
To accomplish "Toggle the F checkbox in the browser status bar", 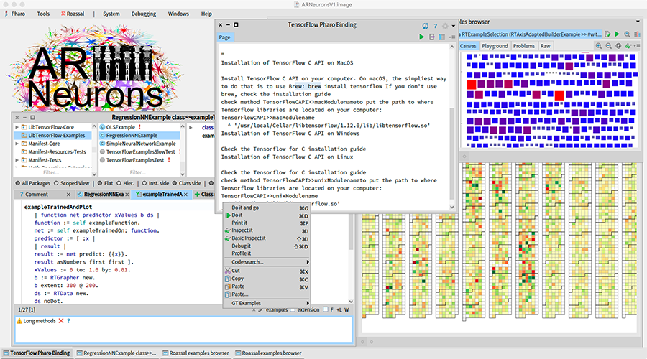I will point(326,309).
